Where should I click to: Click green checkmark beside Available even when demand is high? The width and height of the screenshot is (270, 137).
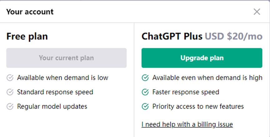tap(145, 78)
